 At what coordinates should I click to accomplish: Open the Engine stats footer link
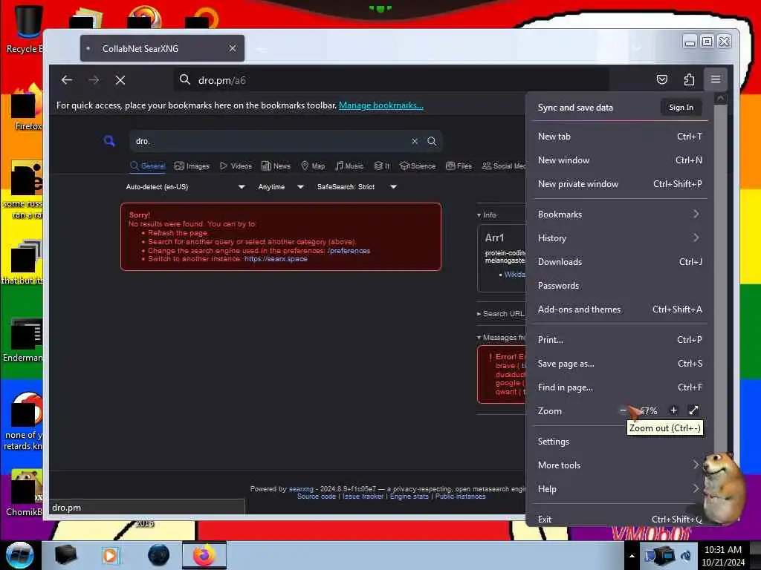pos(409,497)
